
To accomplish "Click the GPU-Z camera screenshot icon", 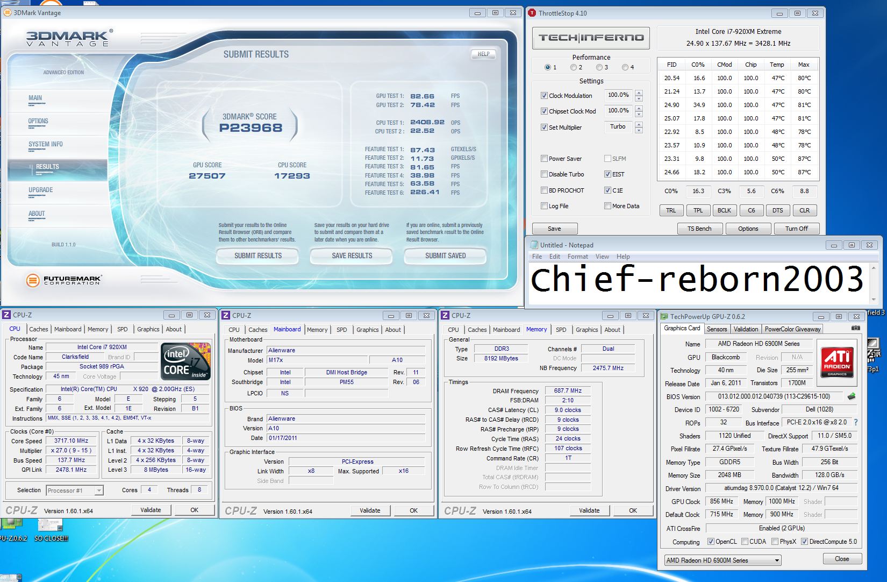I will [856, 328].
